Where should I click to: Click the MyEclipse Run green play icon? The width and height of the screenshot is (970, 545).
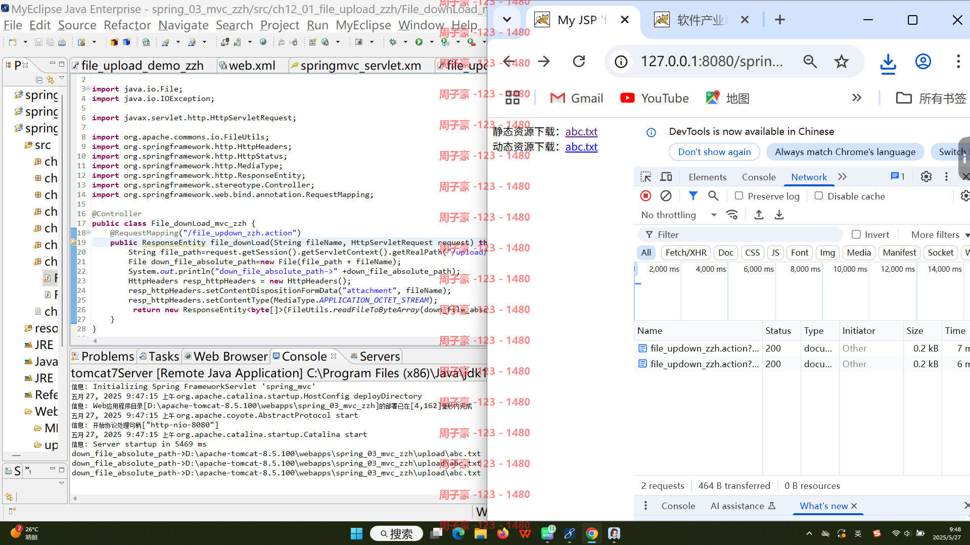[x=419, y=42]
